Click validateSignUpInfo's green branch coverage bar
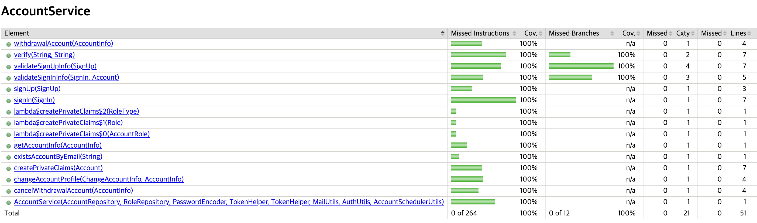This screenshot has width=757, height=223. (x=581, y=66)
